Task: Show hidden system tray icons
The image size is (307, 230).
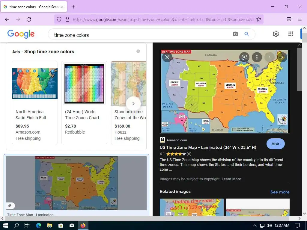Action: (255, 226)
